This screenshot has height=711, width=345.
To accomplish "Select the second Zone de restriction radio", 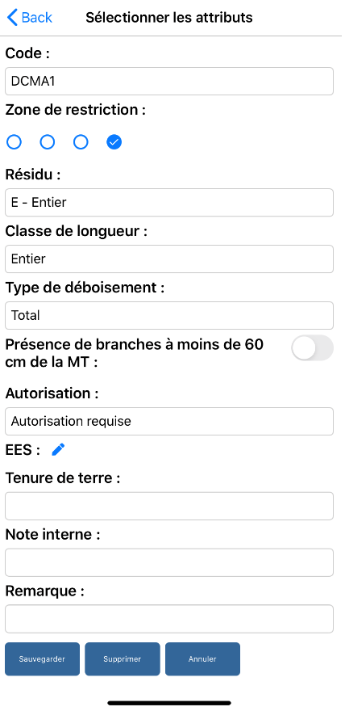I will (x=48, y=142).
